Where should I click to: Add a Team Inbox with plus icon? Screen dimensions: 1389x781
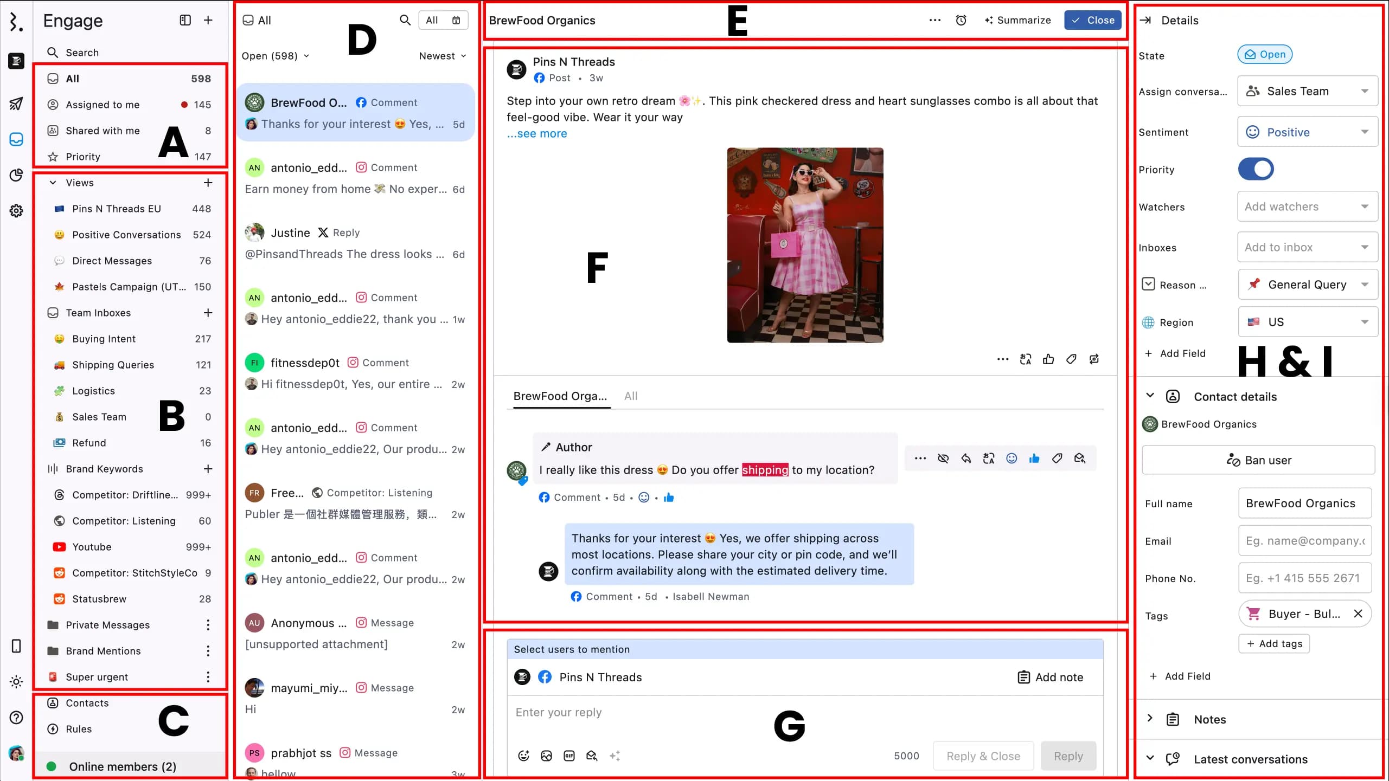coord(208,313)
